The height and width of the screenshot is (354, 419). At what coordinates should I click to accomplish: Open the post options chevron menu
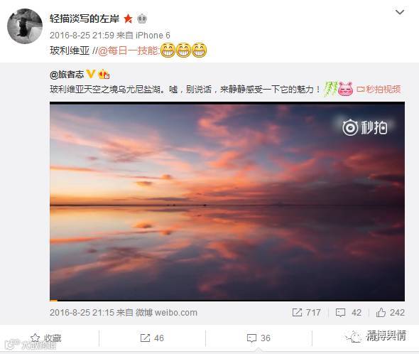pos(400,12)
